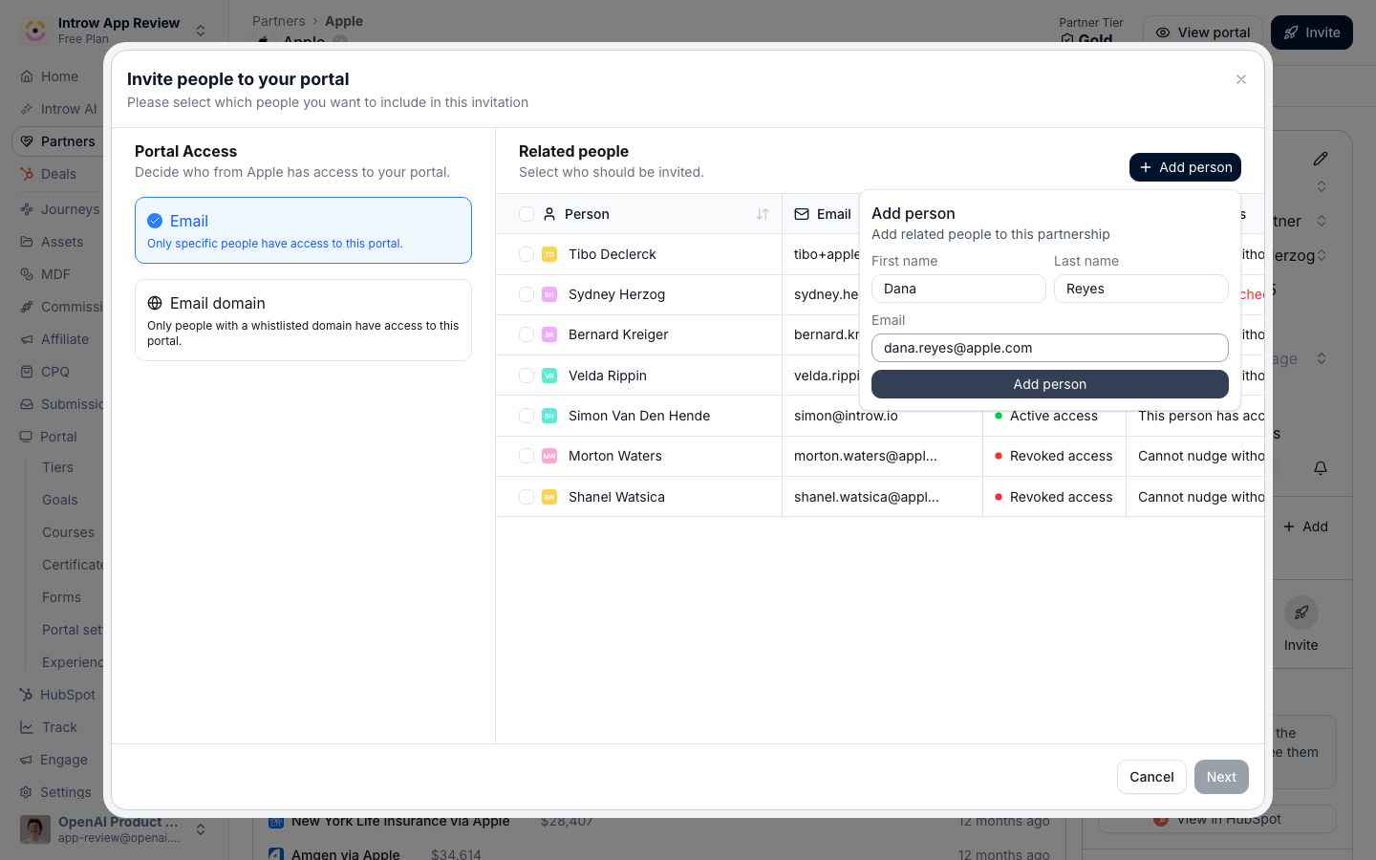
Task: Check the box for Tibo Declerck
Action: pyautogui.click(x=527, y=254)
